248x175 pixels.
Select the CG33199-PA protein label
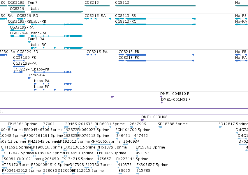tap(25, 63)
